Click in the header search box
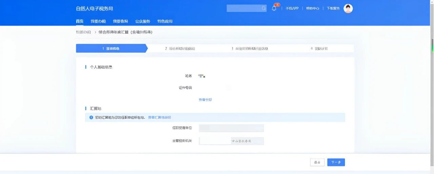Image resolution: width=434 pixels, height=174 pixels. tap(246, 8)
